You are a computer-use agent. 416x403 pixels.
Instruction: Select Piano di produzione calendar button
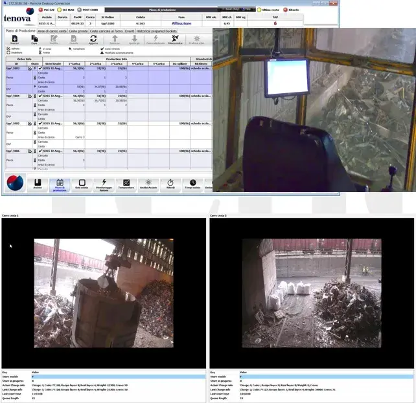pyautogui.click(x=60, y=185)
